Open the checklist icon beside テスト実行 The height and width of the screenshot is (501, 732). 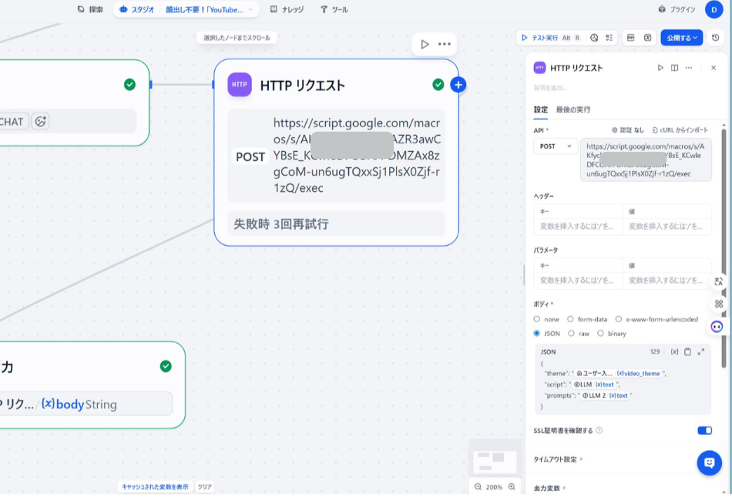(x=609, y=37)
